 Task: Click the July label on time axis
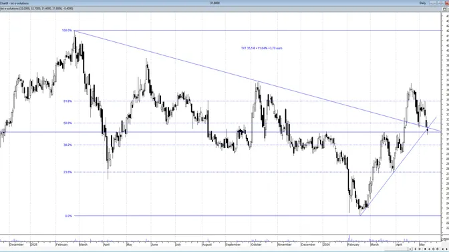(x=178, y=245)
